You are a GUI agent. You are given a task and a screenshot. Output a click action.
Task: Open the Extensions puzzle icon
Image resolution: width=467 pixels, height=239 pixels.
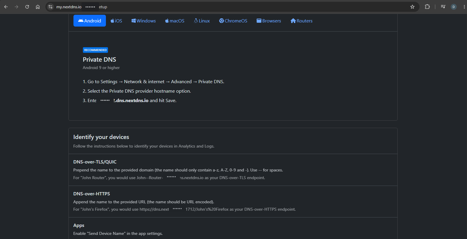click(x=427, y=7)
